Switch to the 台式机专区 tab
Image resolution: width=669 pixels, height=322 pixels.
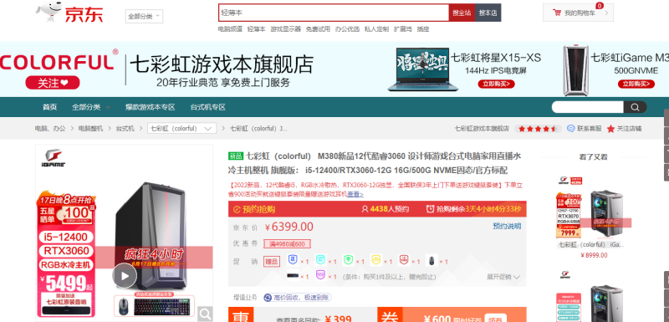[x=207, y=107]
